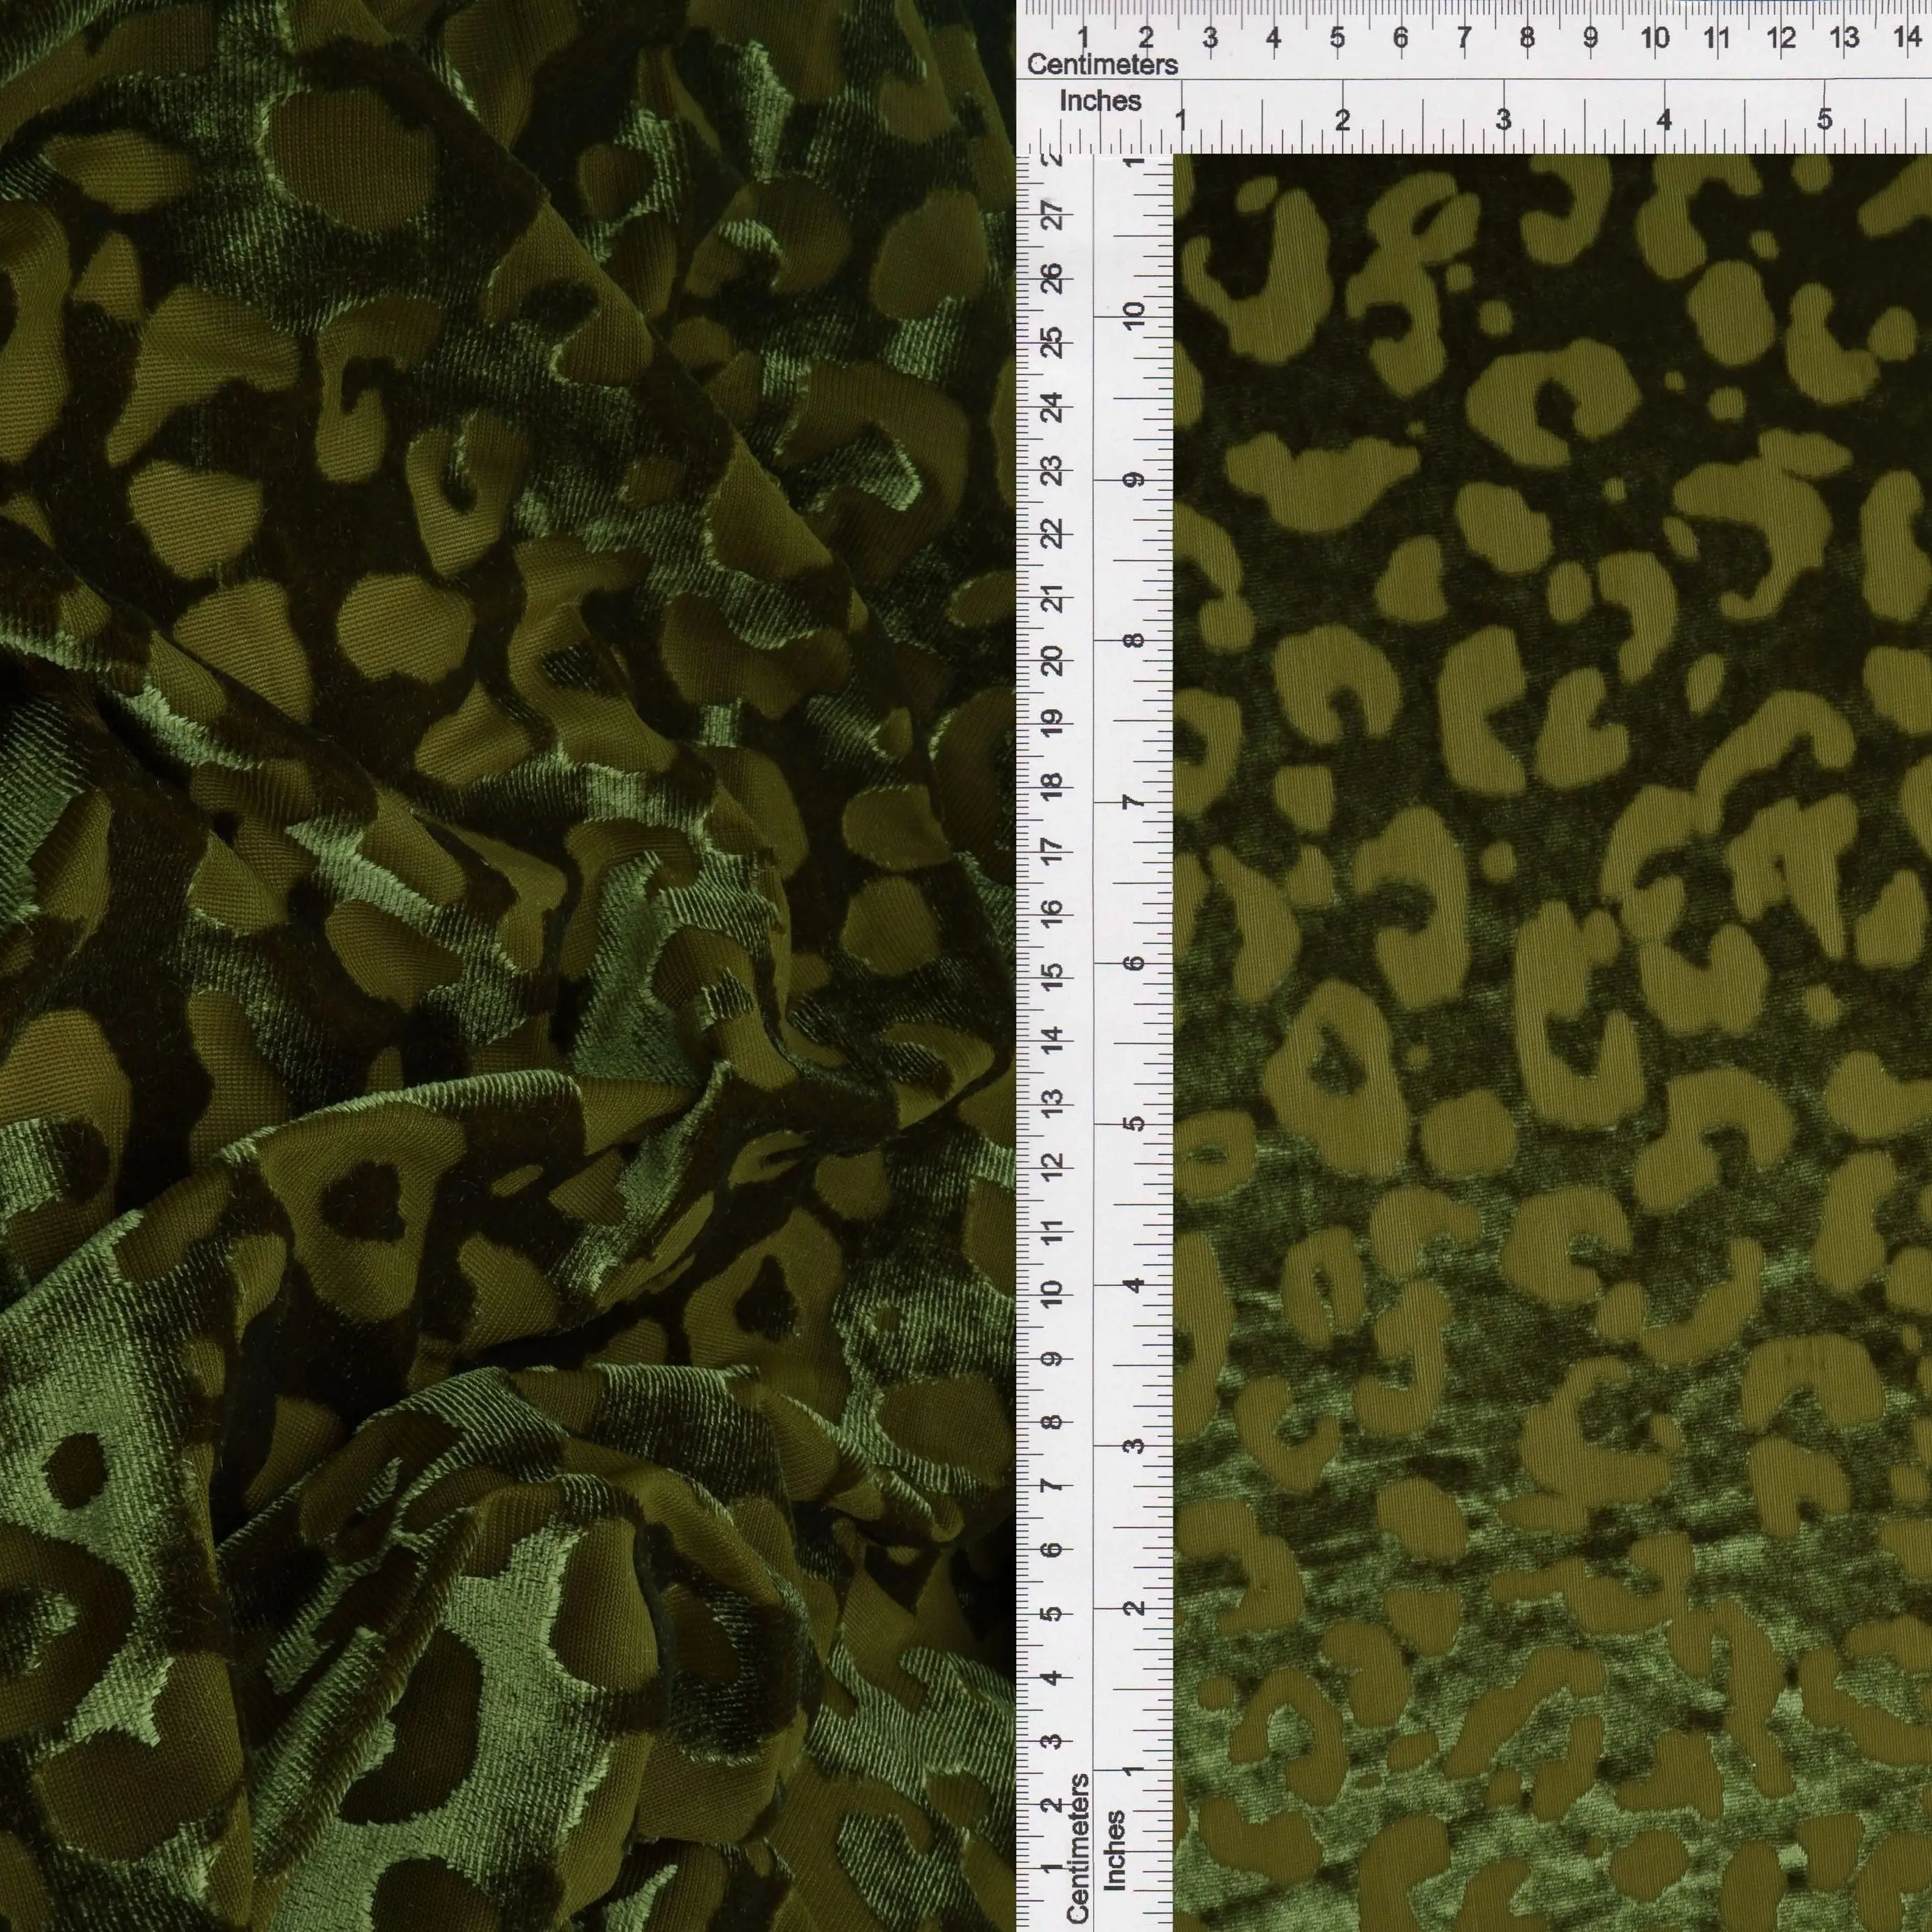Click the 2 inch mark on vertical ruler
The width and height of the screenshot is (1932, 1932).
[x=1133, y=1608]
